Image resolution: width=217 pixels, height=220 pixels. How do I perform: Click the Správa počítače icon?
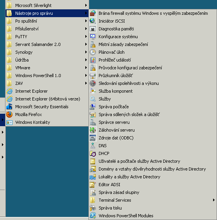coord(93,107)
